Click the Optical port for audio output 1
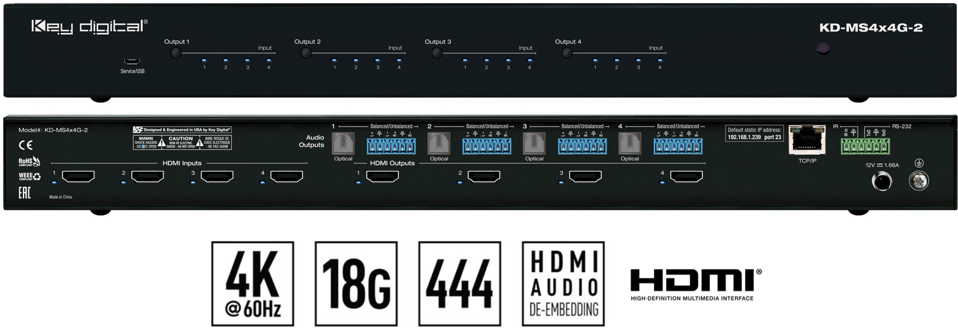The width and height of the screenshot is (958, 330). pyautogui.click(x=343, y=143)
